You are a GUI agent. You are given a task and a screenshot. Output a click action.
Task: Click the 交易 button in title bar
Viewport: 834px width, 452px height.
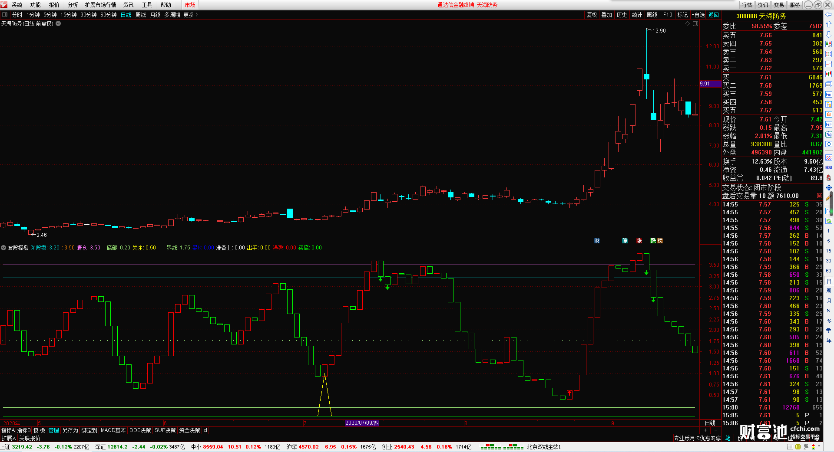[x=779, y=5]
